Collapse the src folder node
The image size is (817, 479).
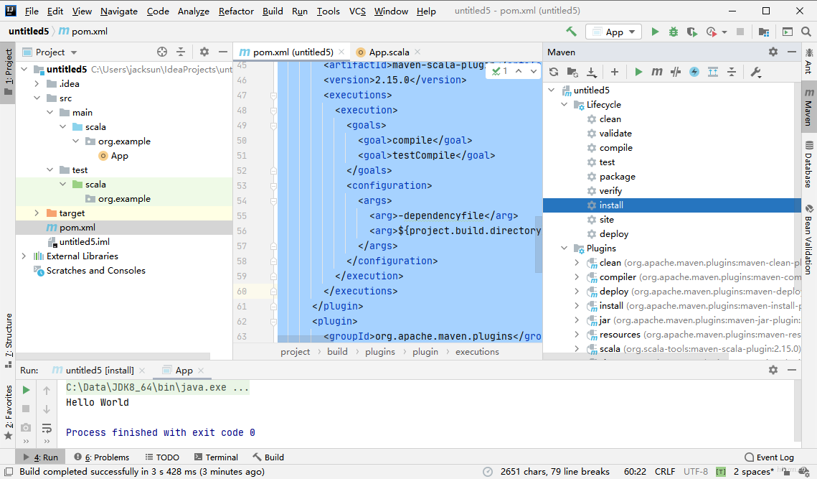37,98
